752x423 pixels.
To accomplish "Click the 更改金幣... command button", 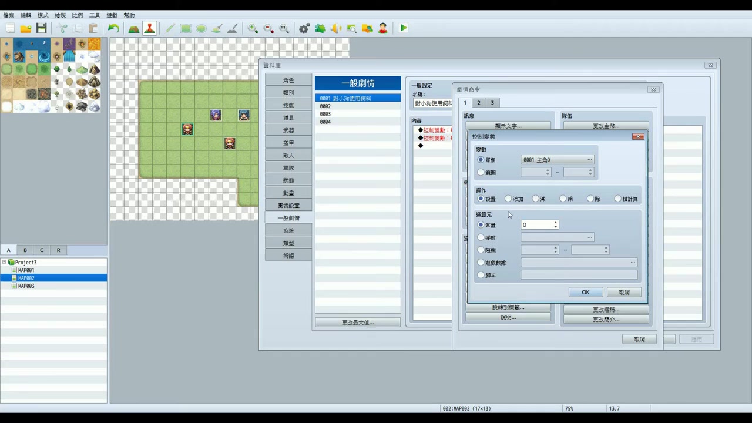I will coord(606,126).
